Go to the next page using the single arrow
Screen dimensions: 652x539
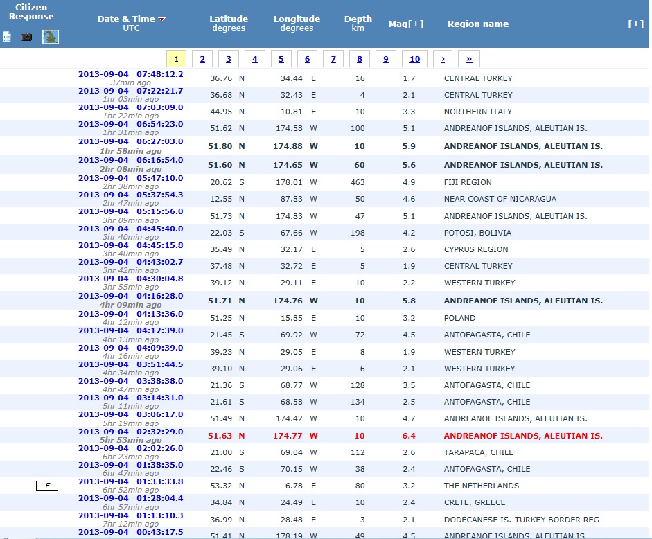click(x=443, y=59)
